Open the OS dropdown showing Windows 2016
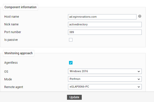Image resolution: width=154 pixels, height=102 pixels. click(x=105, y=71)
